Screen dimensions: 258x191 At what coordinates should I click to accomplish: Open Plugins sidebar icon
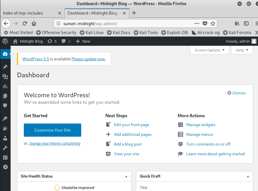5,128
